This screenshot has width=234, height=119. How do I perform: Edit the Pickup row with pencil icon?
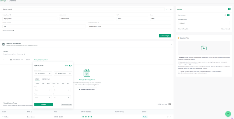(170, 117)
